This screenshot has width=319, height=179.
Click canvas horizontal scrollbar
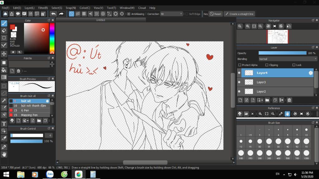[x=145, y=163]
